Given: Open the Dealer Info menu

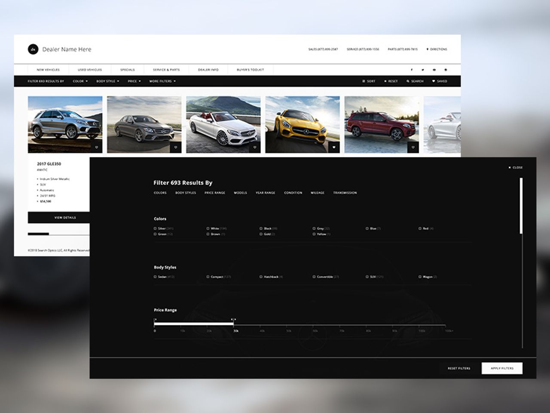Looking at the screenshot, I should 208,70.
